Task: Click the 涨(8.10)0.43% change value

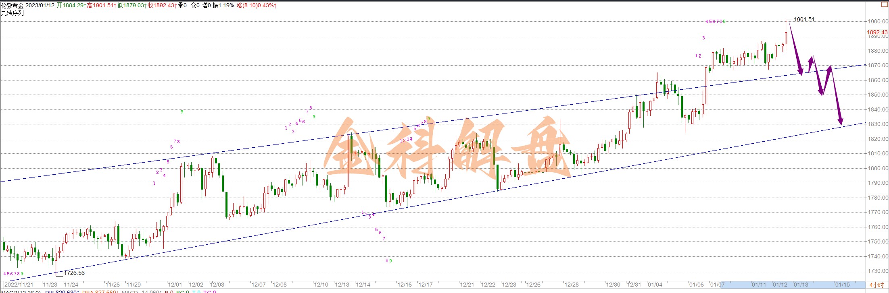Action: coord(257,6)
